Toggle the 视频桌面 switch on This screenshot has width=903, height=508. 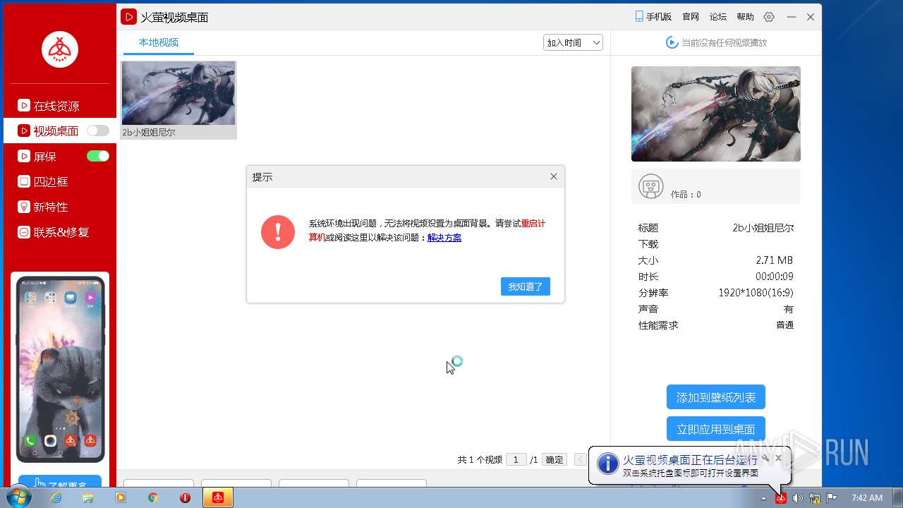(98, 131)
